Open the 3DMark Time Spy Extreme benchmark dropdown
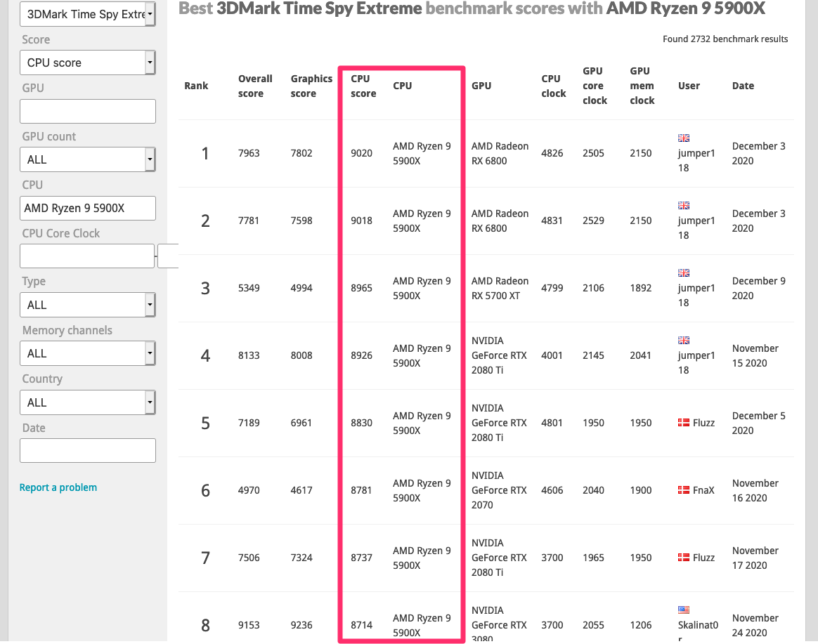This screenshot has height=644, width=818. [88, 14]
